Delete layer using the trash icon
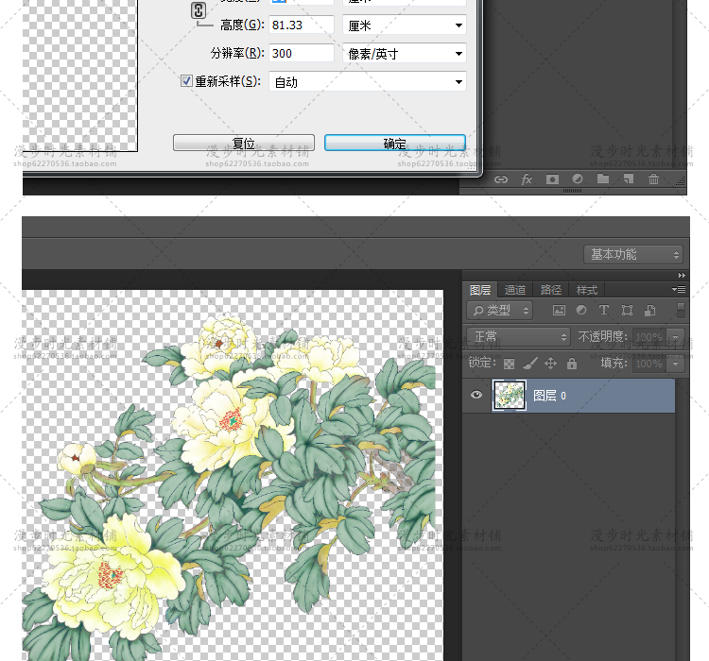This screenshot has height=661, width=709. point(653,179)
